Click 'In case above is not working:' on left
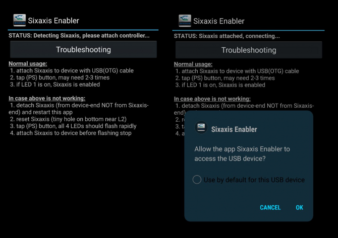The width and height of the screenshot is (338, 238). pos(47,98)
